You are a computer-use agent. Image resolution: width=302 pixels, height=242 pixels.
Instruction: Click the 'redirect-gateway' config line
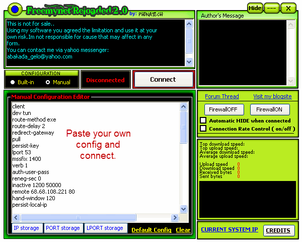(33, 133)
